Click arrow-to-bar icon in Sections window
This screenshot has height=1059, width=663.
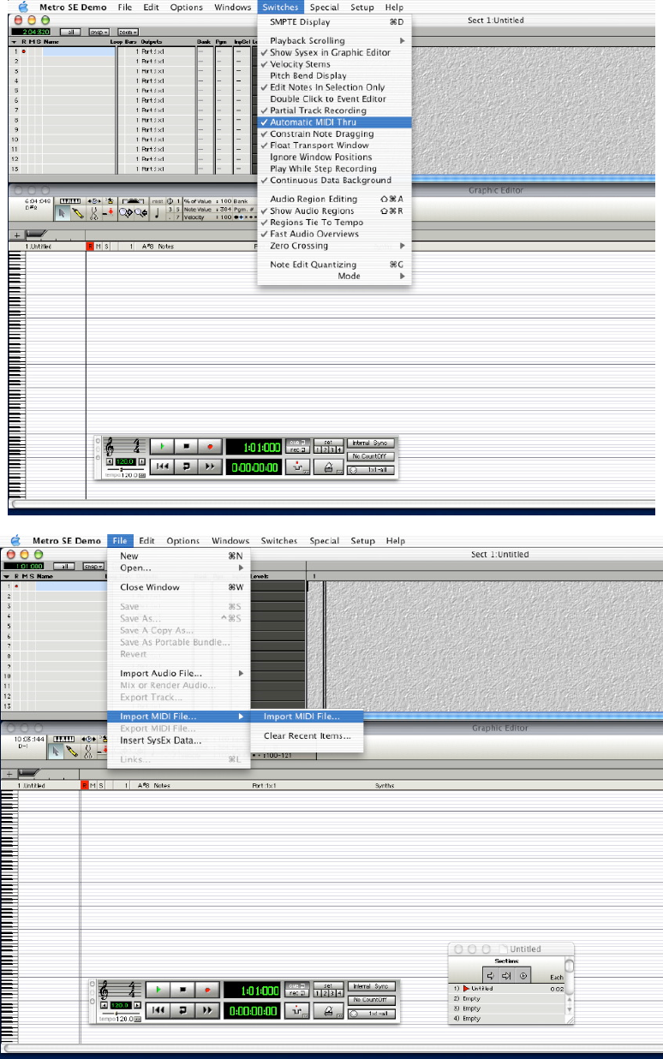506,976
